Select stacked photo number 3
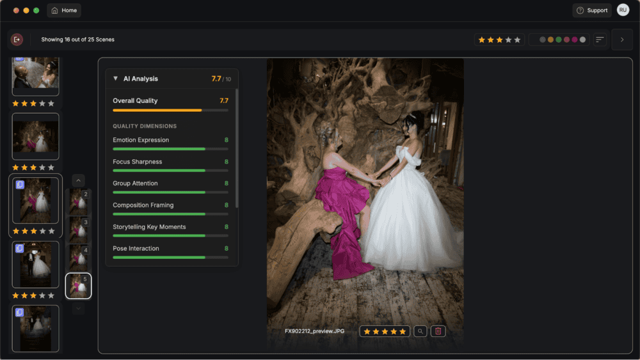Screen dimensions: 640x360 click(78, 230)
